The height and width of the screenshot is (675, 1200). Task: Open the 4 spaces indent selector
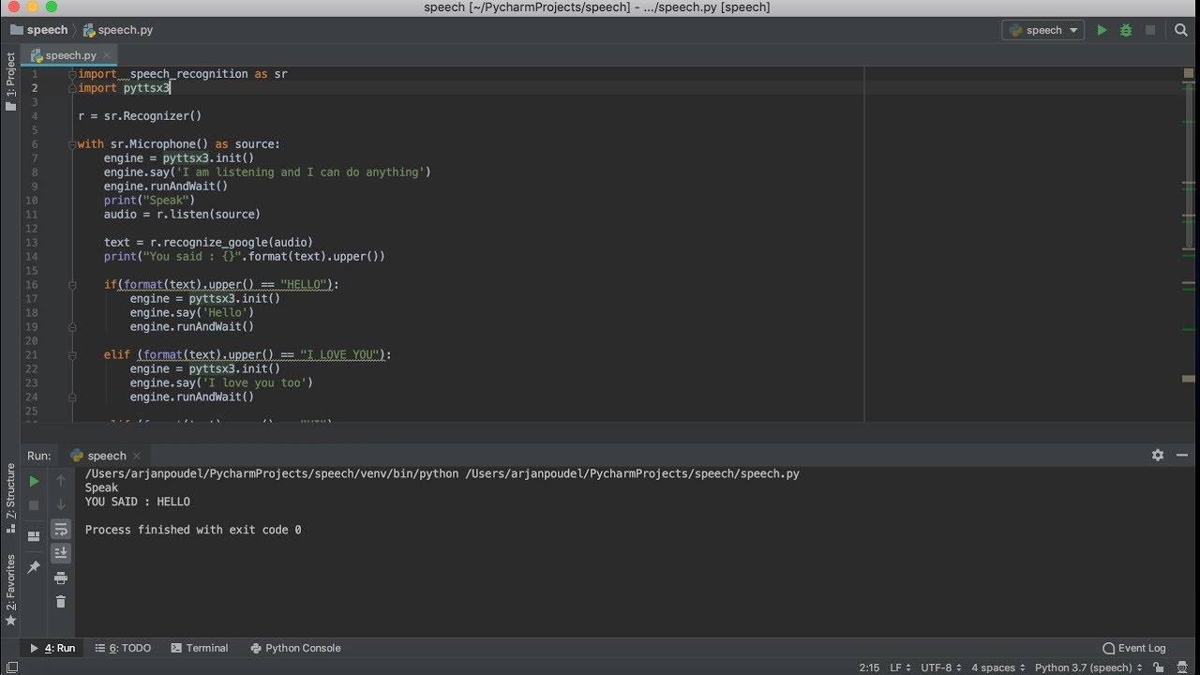click(x=998, y=667)
